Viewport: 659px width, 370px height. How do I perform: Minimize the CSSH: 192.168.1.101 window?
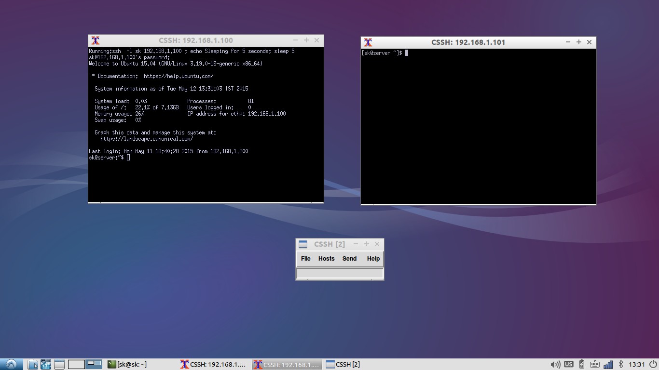[568, 42]
